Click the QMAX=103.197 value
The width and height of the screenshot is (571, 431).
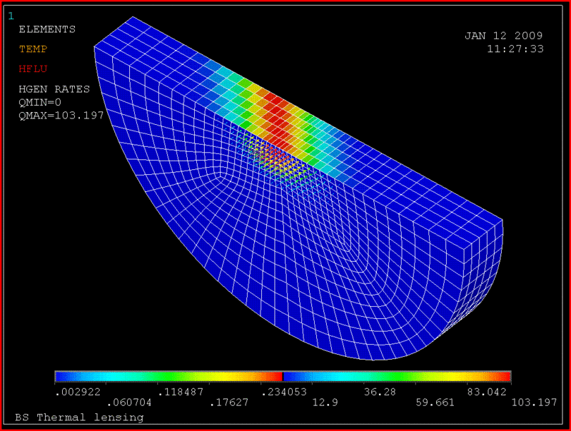coord(61,116)
